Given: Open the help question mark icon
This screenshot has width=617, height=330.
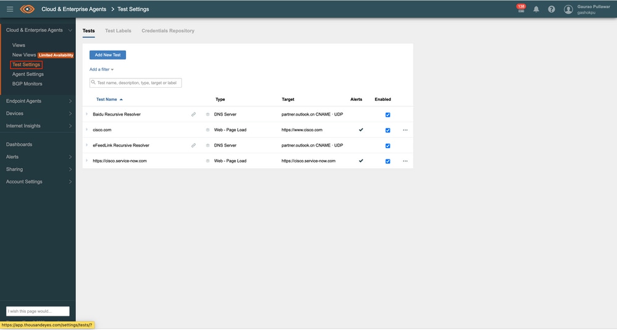Looking at the screenshot, I should pyautogui.click(x=552, y=9).
